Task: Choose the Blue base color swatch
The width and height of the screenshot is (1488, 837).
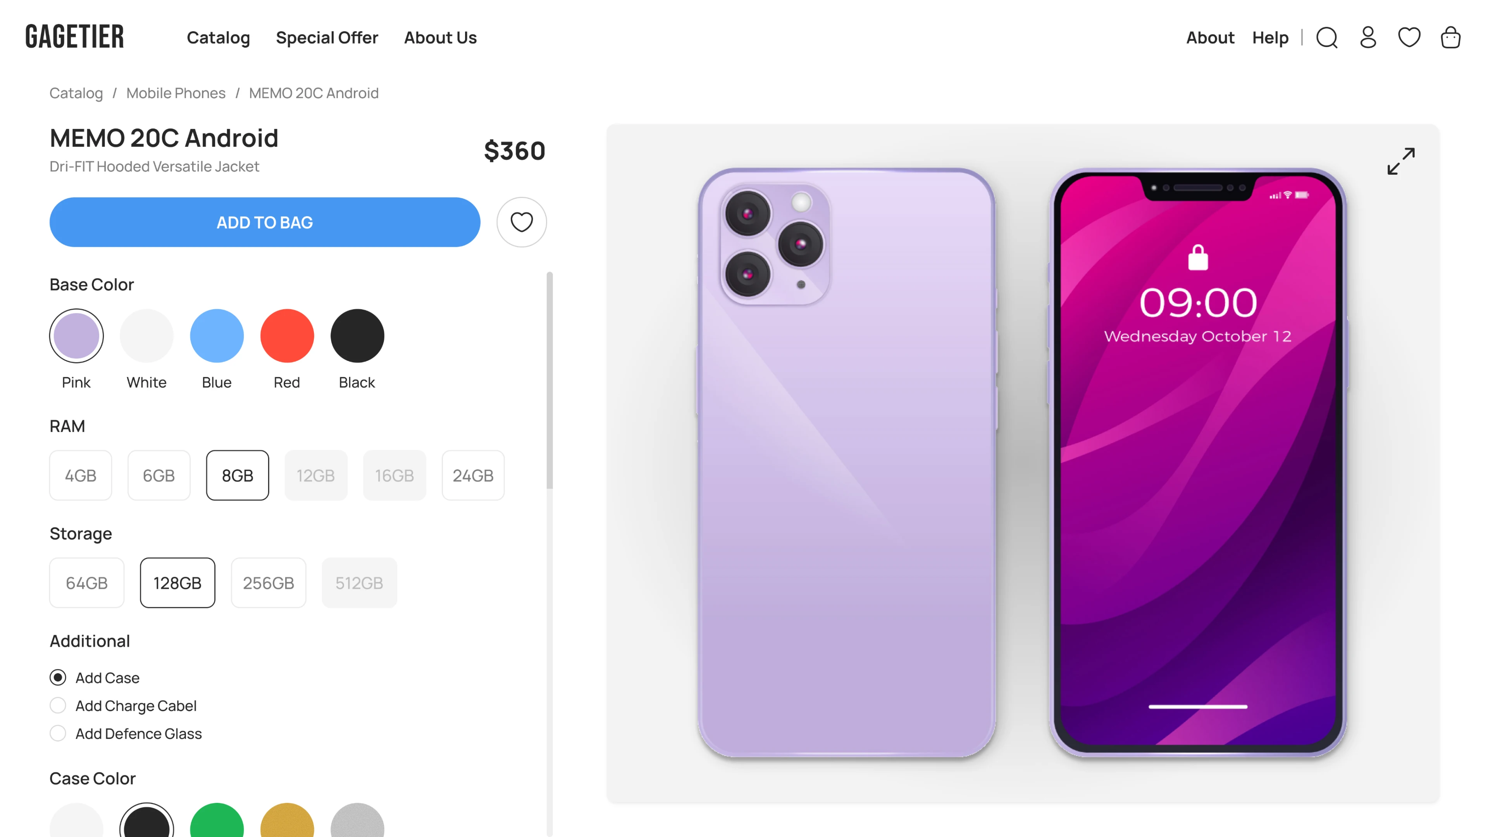Action: [217, 336]
